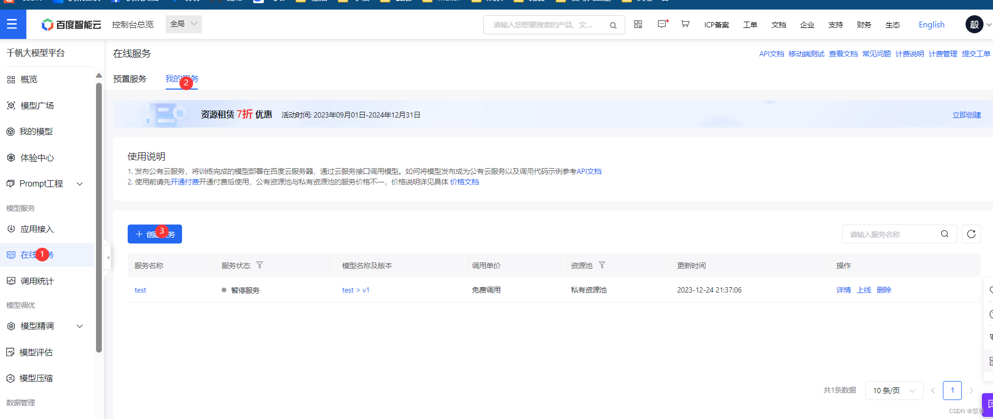Switch the language to English

932,25
